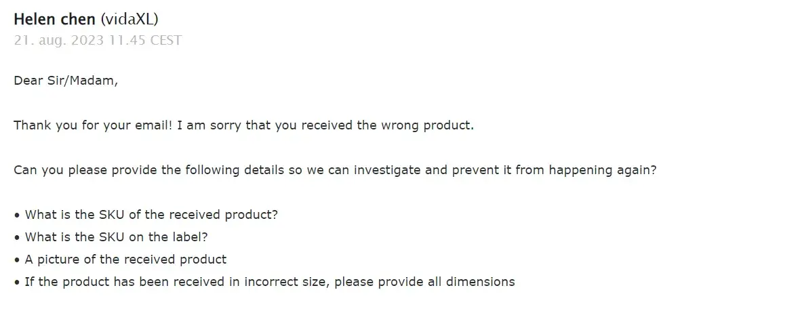Select the bullet about SKU of received product
Viewport: 802px width, 309px height.
point(151,215)
